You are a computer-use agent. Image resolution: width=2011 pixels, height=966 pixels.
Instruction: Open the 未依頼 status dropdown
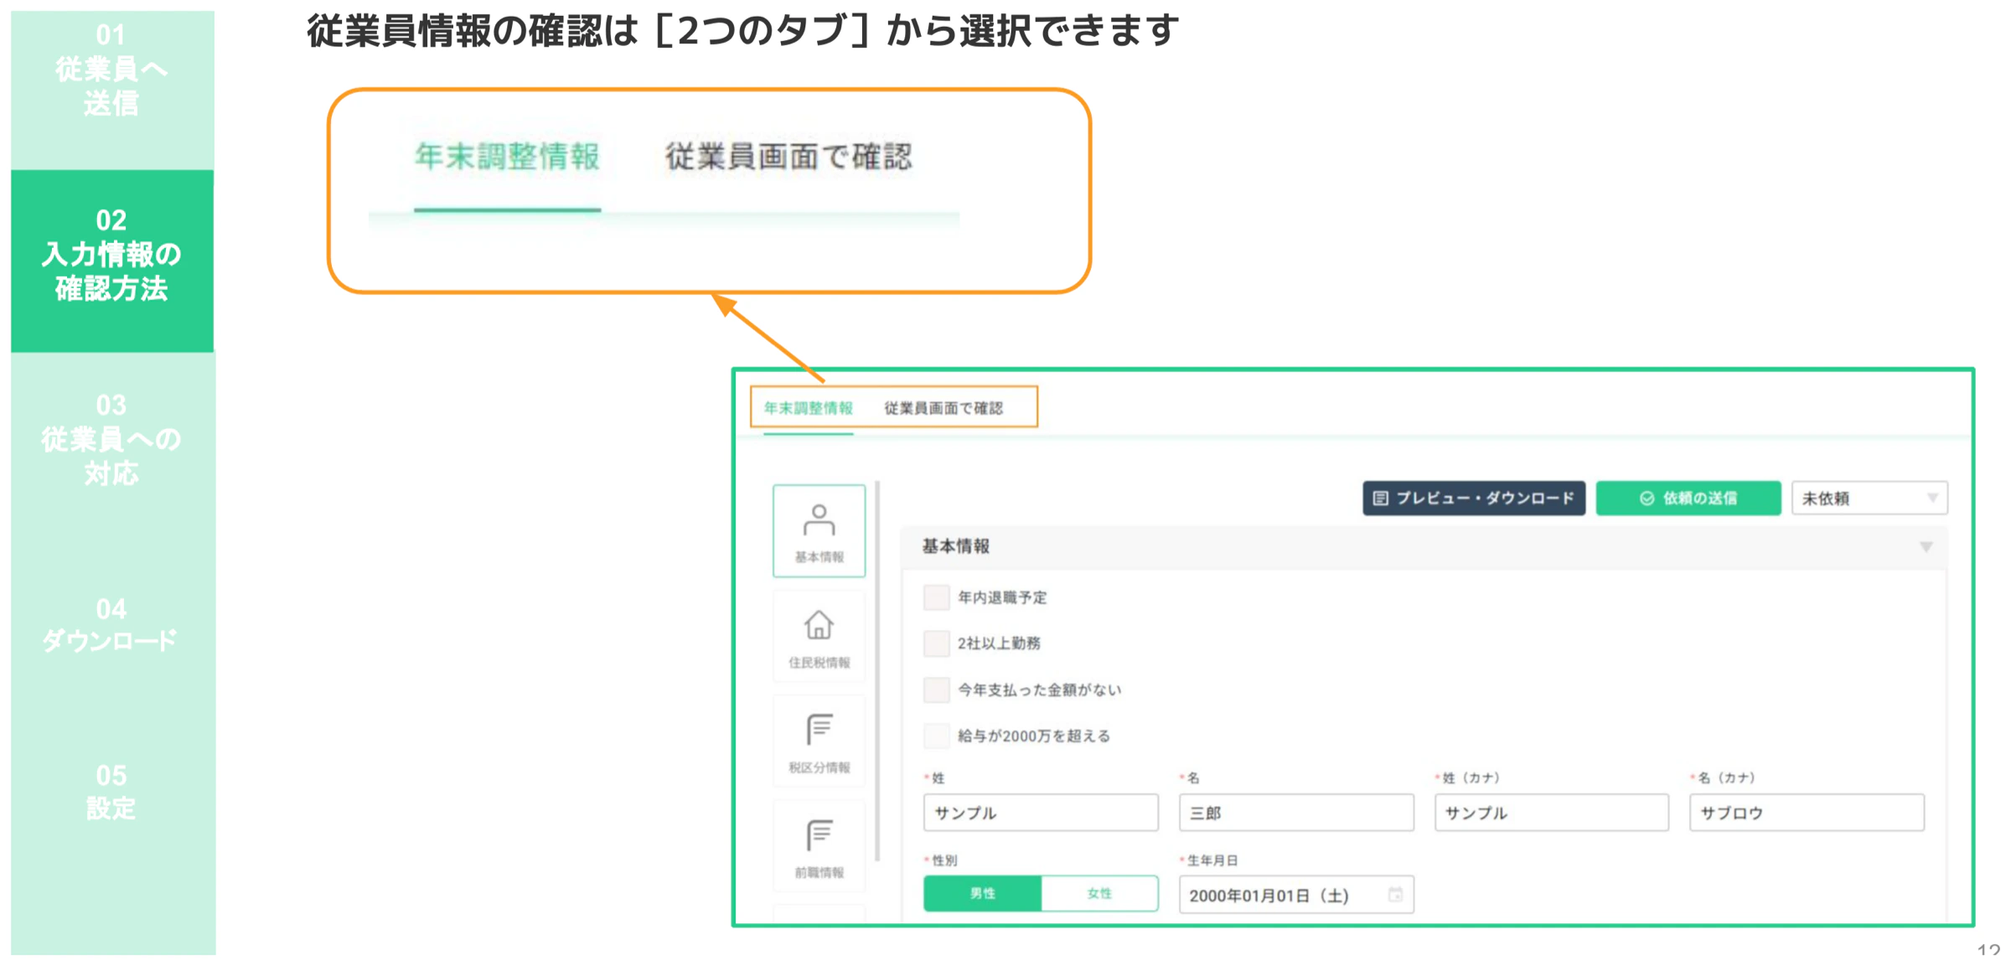point(1869,498)
